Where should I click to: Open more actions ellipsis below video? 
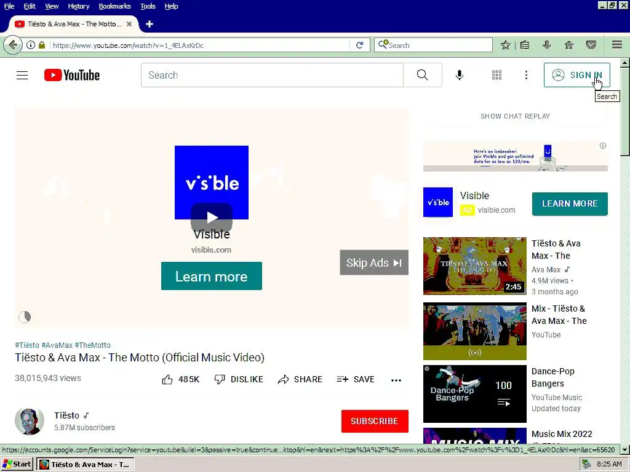tap(396, 380)
